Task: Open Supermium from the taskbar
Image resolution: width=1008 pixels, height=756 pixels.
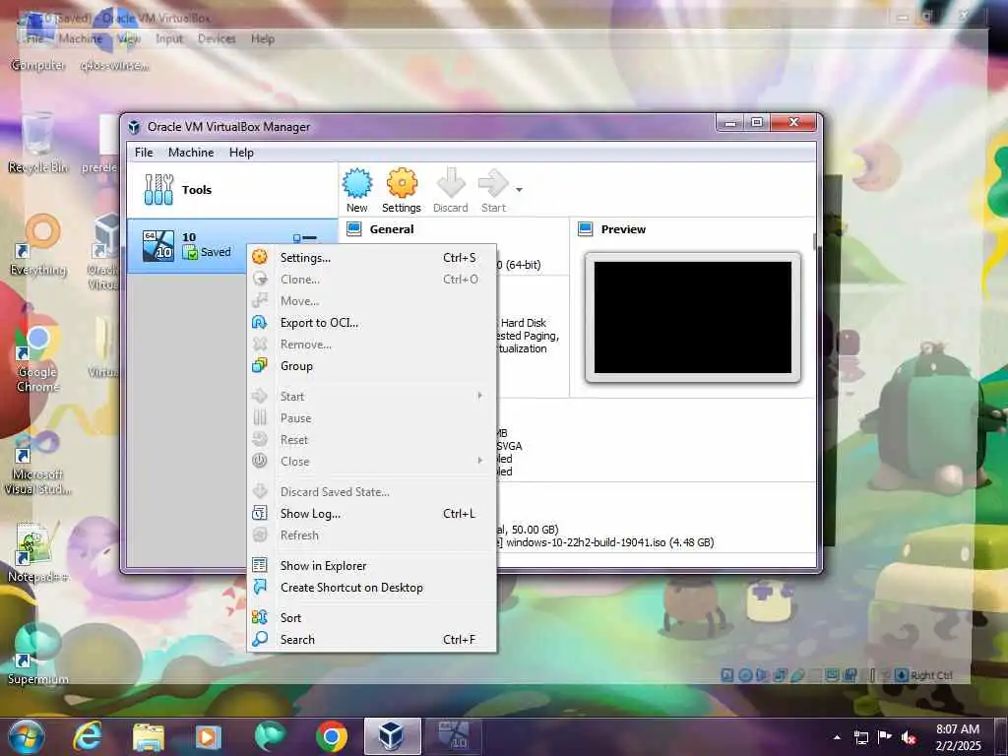Action: (270, 736)
